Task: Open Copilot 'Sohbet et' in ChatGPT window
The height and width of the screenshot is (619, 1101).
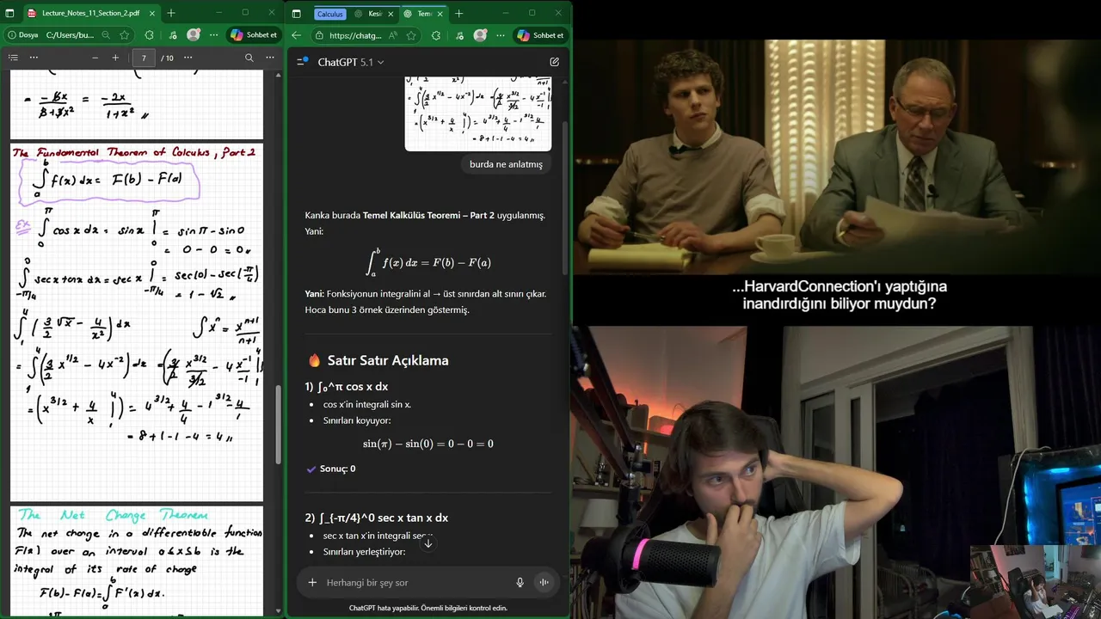Action: 540,35
